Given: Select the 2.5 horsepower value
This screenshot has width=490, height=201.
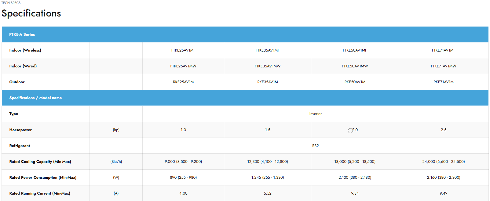Looking at the screenshot, I should click(x=444, y=130).
